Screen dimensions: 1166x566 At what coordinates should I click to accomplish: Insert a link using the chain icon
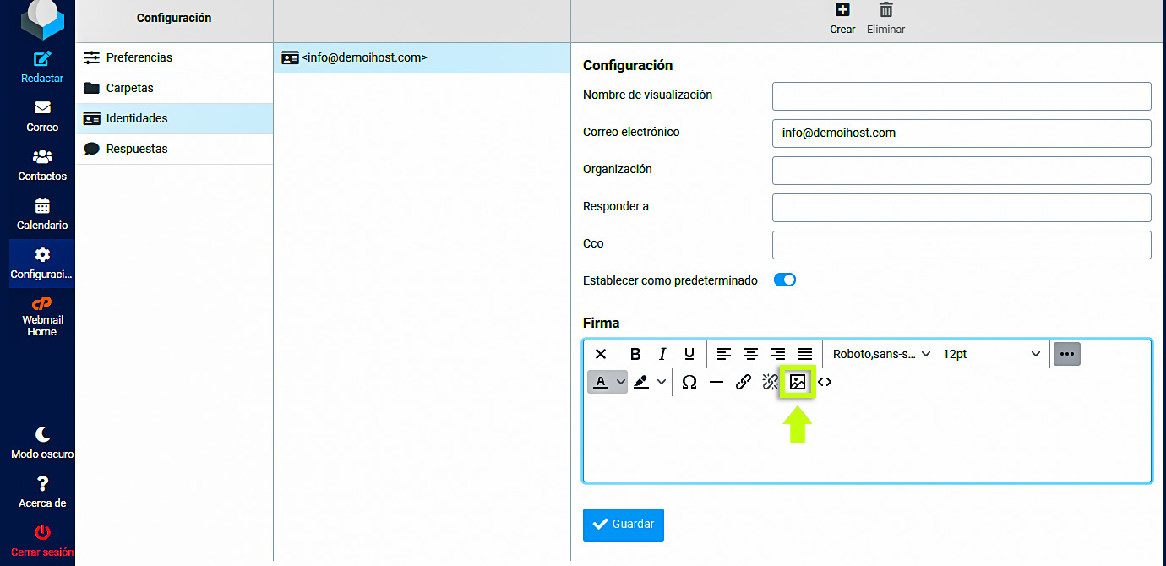(743, 382)
